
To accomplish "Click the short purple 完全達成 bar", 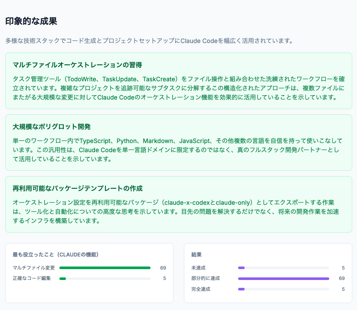I will coord(242,289).
